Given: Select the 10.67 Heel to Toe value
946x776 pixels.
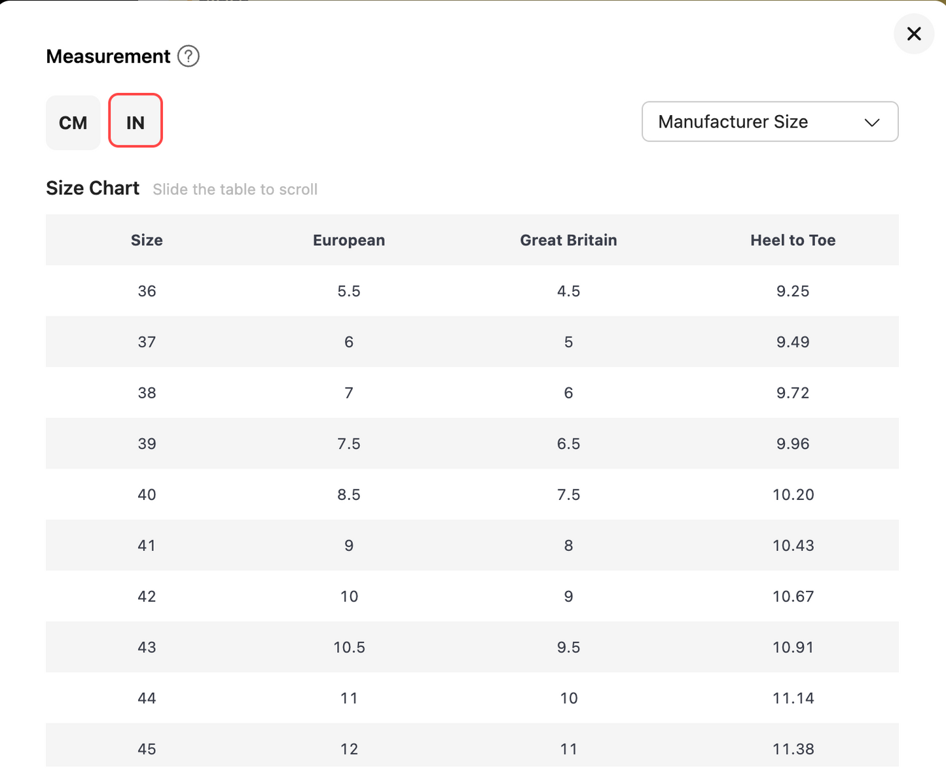Looking at the screenshot, I should [x=793, y=596].
